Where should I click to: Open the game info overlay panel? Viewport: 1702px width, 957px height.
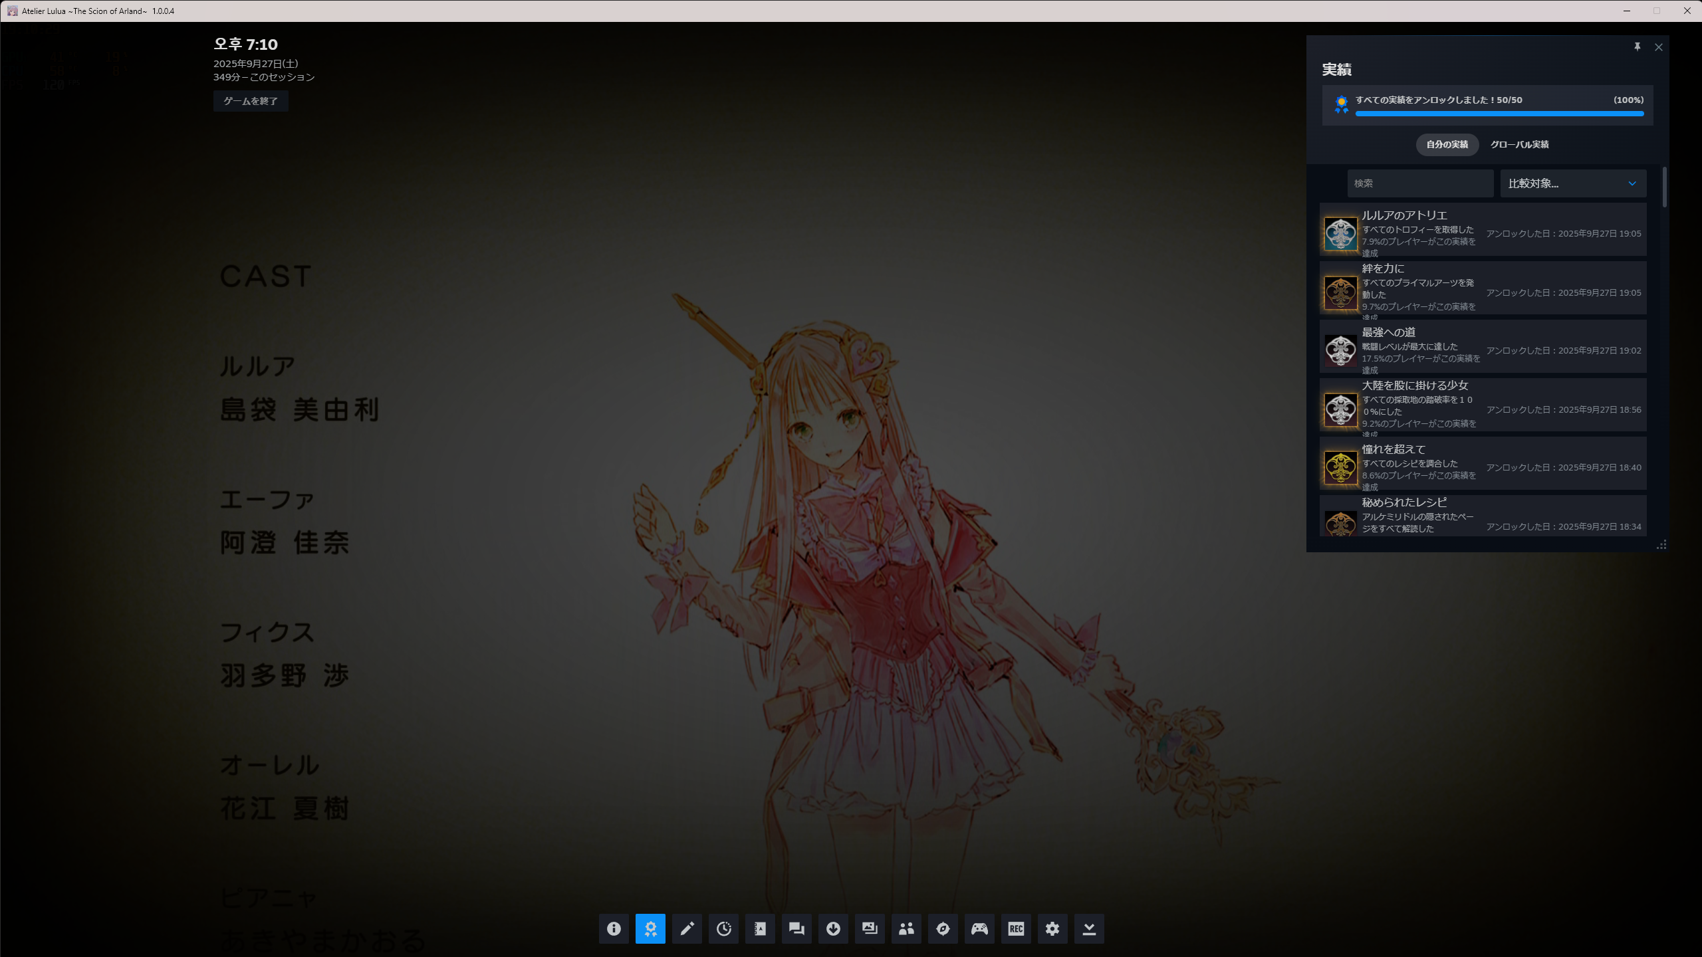(x=614, y=928)
